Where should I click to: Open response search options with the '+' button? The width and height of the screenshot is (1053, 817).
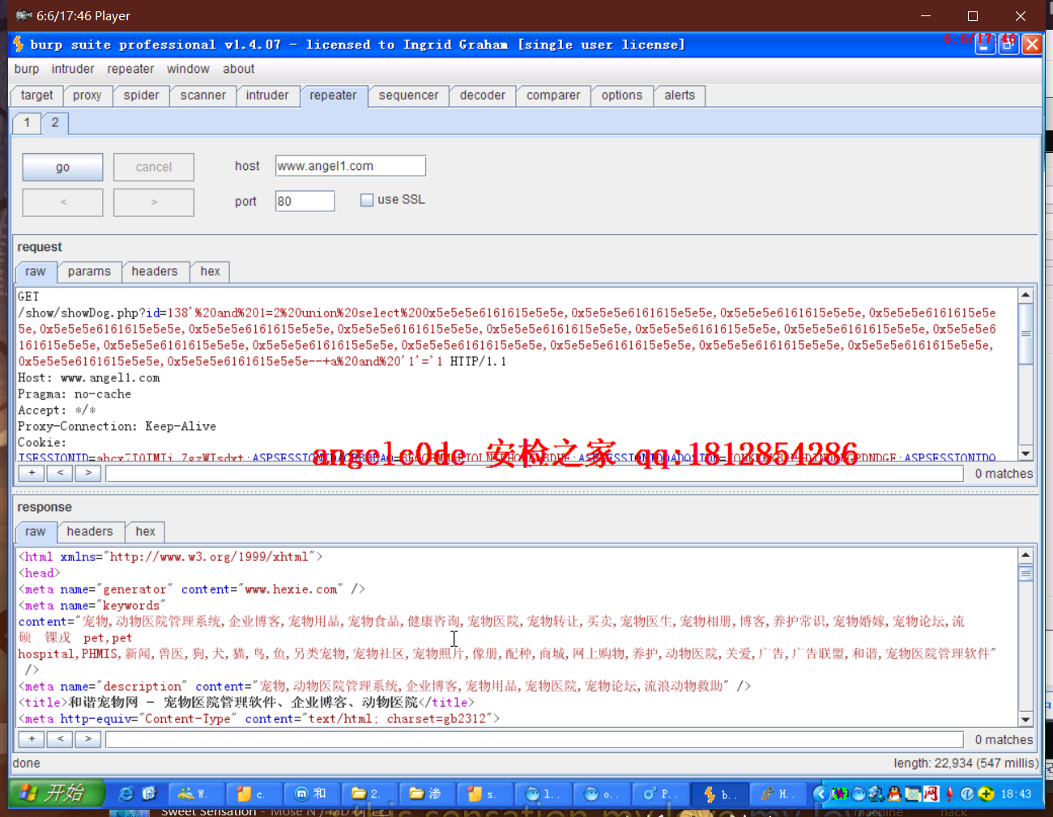click(32, 738)
